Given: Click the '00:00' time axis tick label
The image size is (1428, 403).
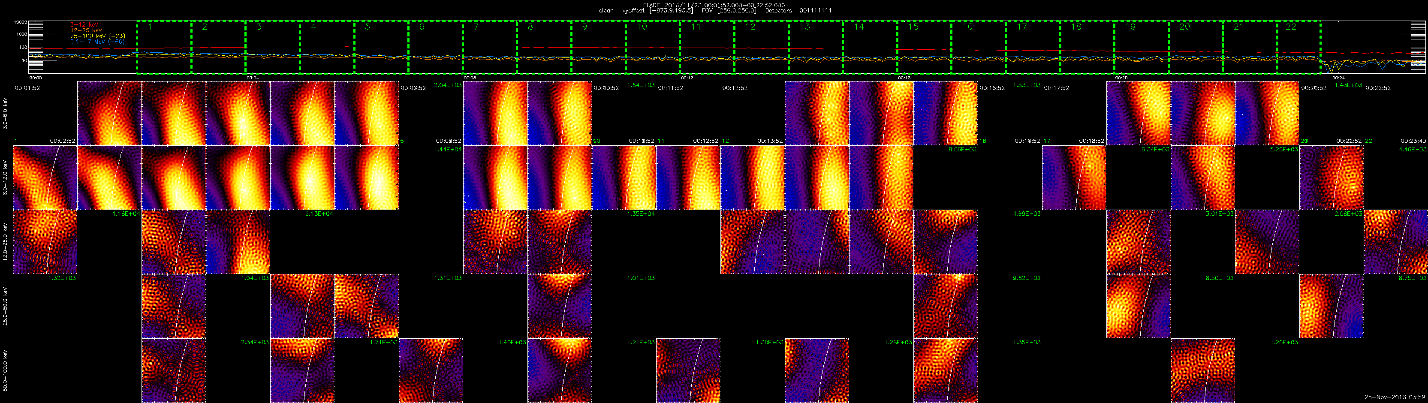Looking at the screenshot, I should click(x=36, y=78).
